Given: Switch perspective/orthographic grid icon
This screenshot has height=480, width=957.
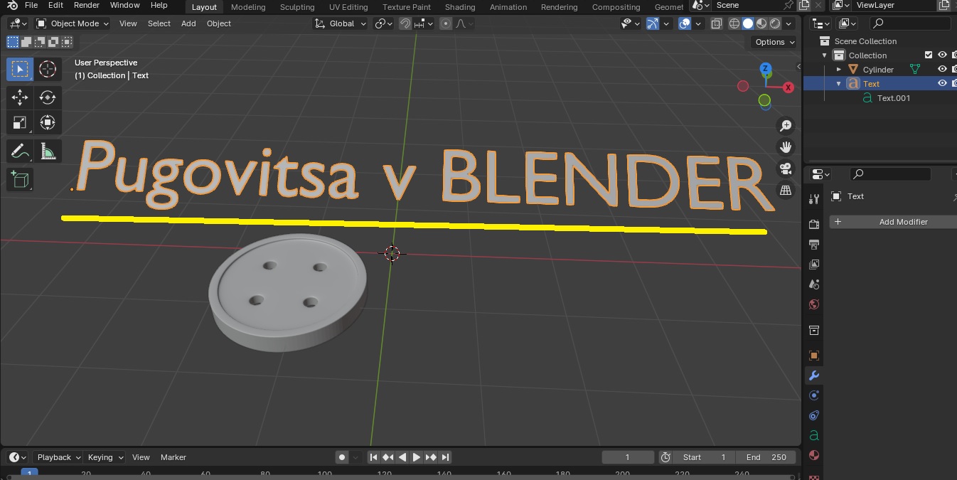Looking at the screenshot, I should click(x=786, y=190).
